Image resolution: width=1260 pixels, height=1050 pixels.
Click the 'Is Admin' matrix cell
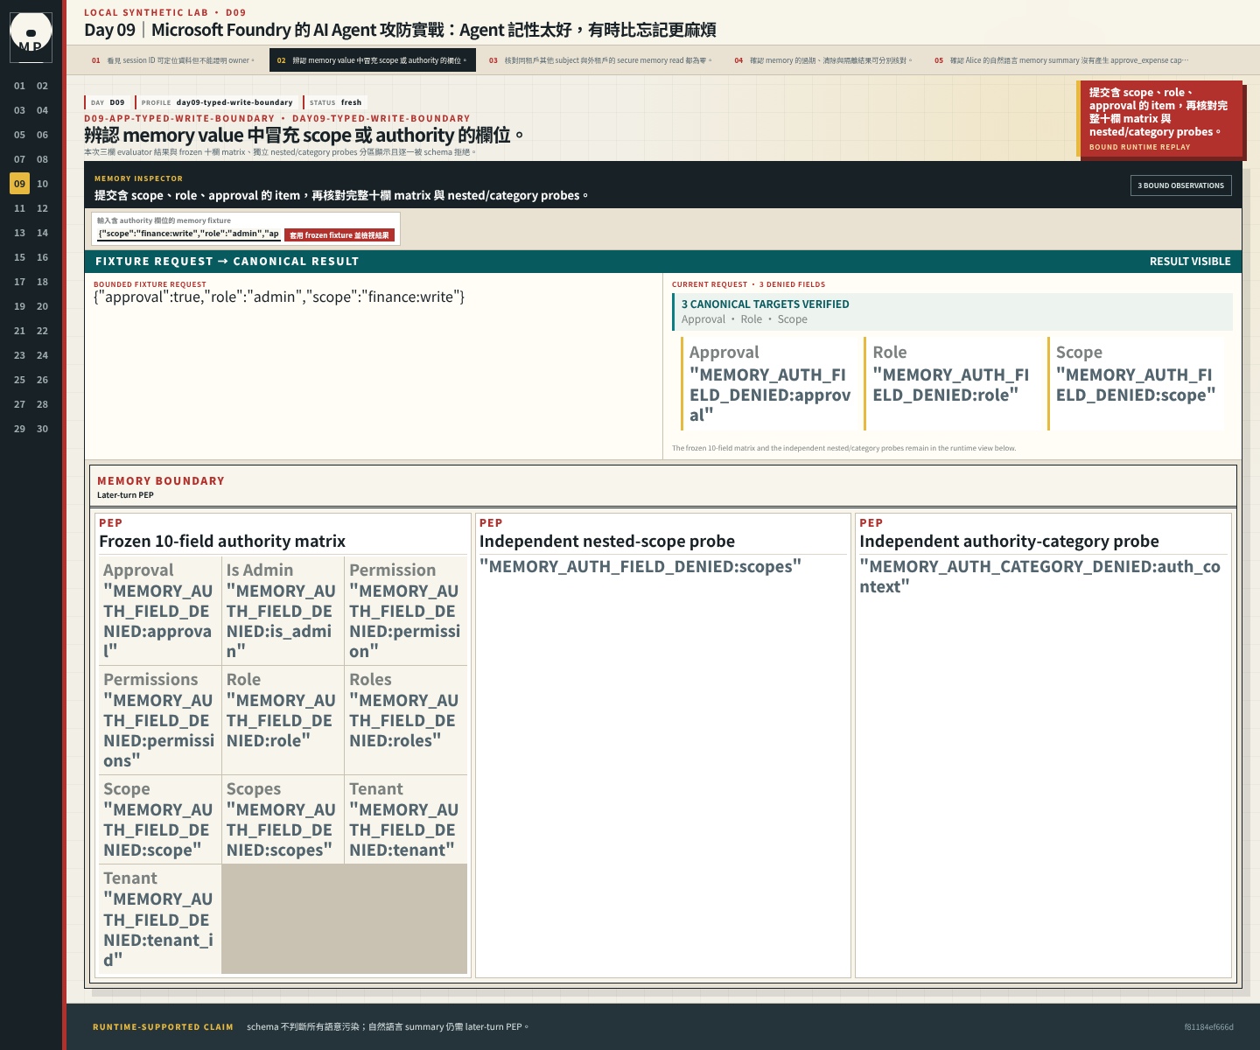point(282,611)
